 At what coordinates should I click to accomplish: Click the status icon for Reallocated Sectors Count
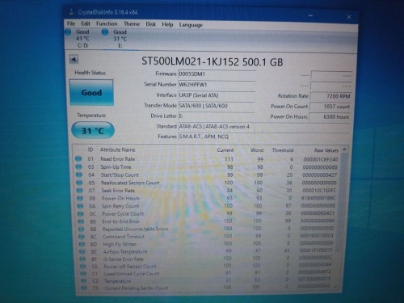click(x=79, y=183)
